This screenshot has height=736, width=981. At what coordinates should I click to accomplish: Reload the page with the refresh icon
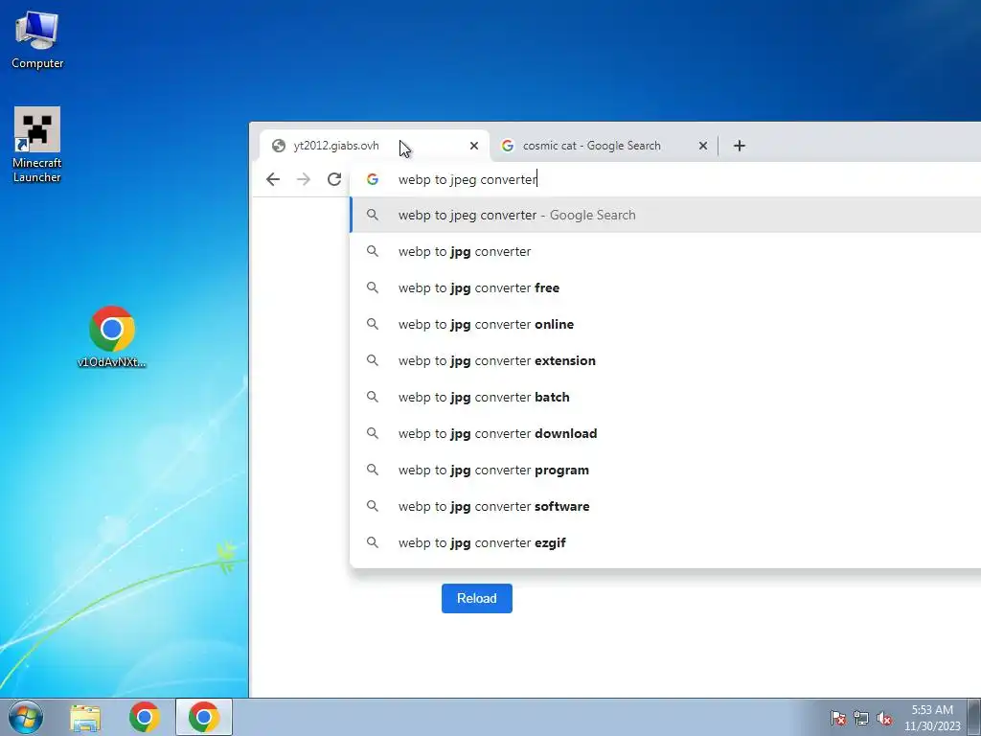334,179
